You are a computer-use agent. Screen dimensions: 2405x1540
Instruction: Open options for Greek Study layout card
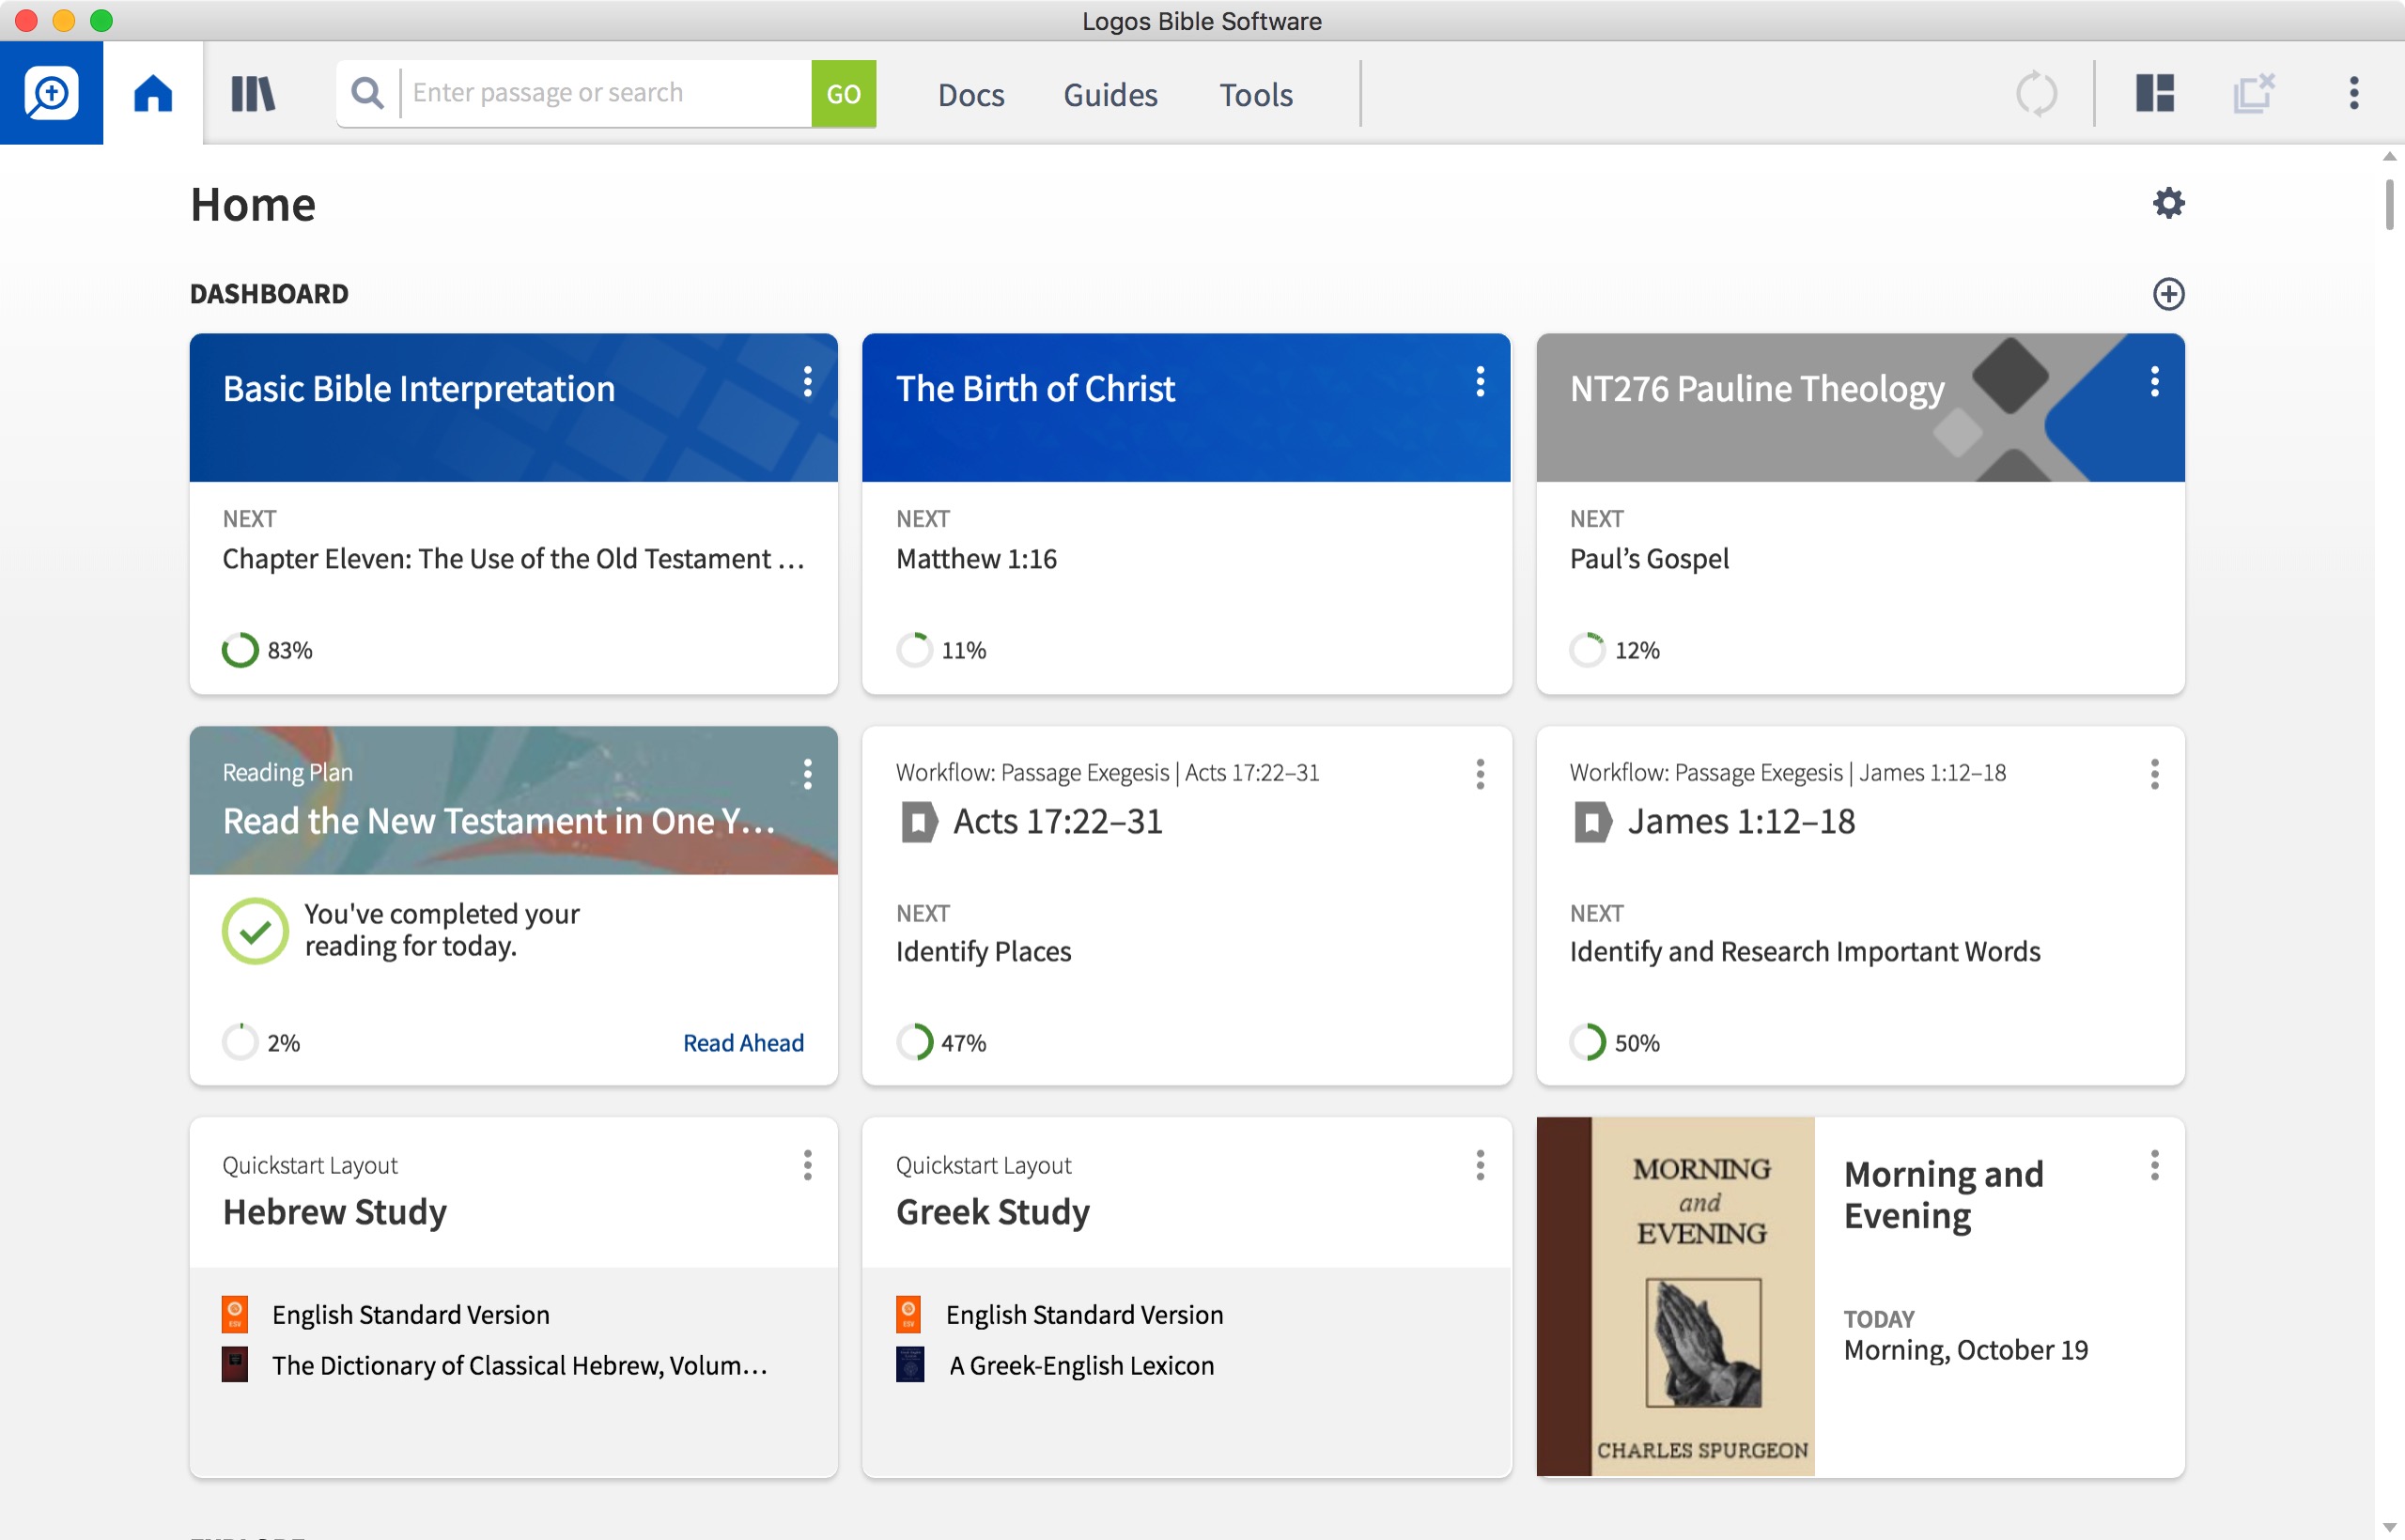click(1480, 1165)
